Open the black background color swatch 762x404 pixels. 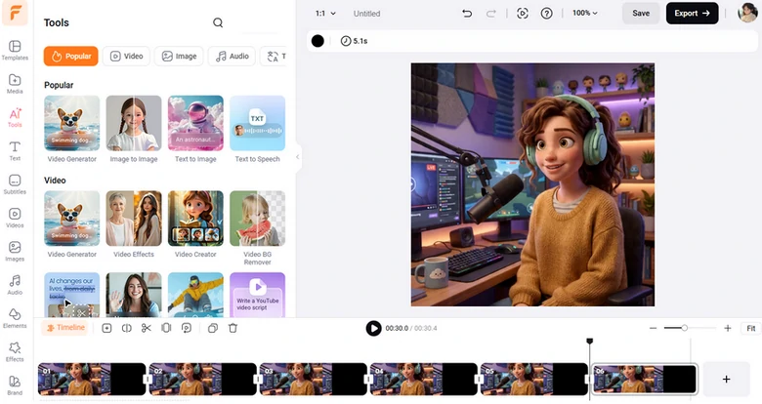(x=317, y=41)
